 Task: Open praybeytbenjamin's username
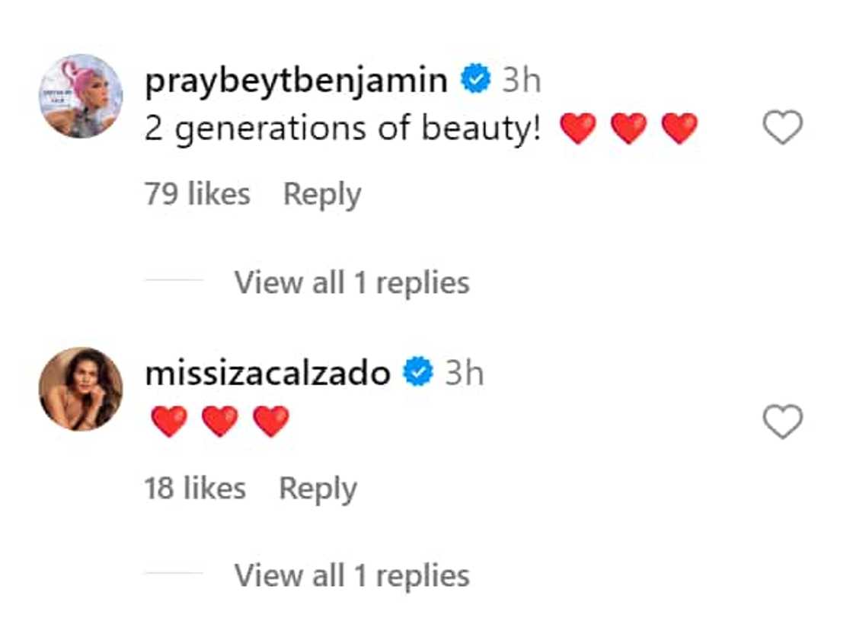tap(296, 78)
